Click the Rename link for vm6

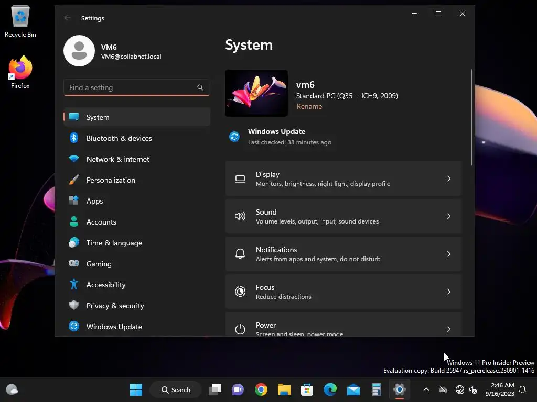tap(309, 106)
